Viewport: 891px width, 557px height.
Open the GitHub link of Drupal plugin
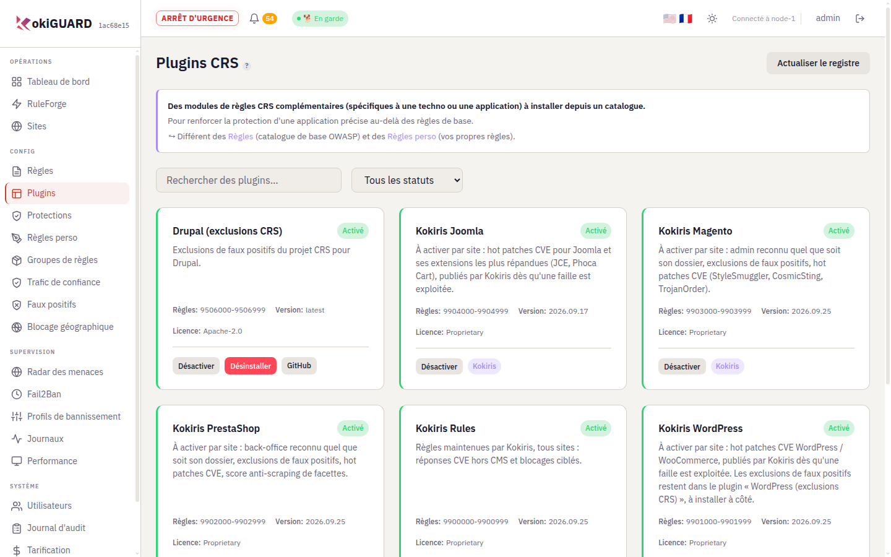(x=299, y=366)
